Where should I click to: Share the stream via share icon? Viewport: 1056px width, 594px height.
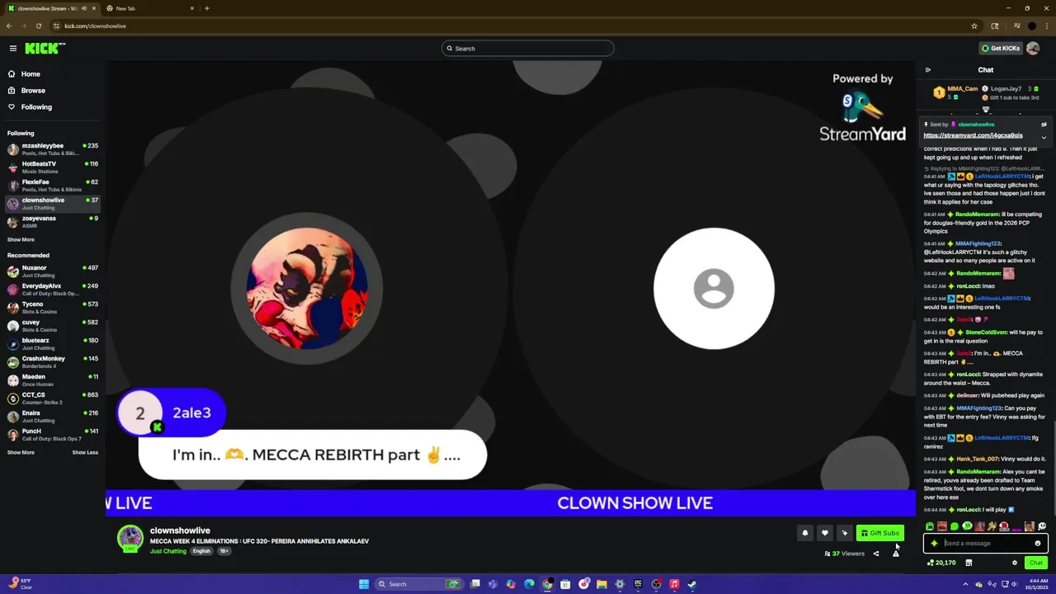pyautogui.click(x=876, y=554)
